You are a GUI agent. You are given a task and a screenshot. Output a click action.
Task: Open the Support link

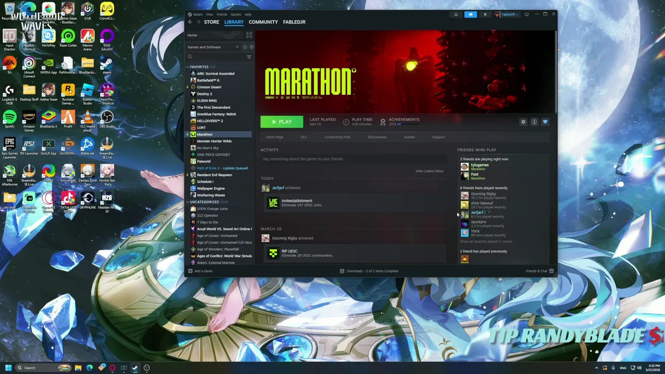click(438, 137)
